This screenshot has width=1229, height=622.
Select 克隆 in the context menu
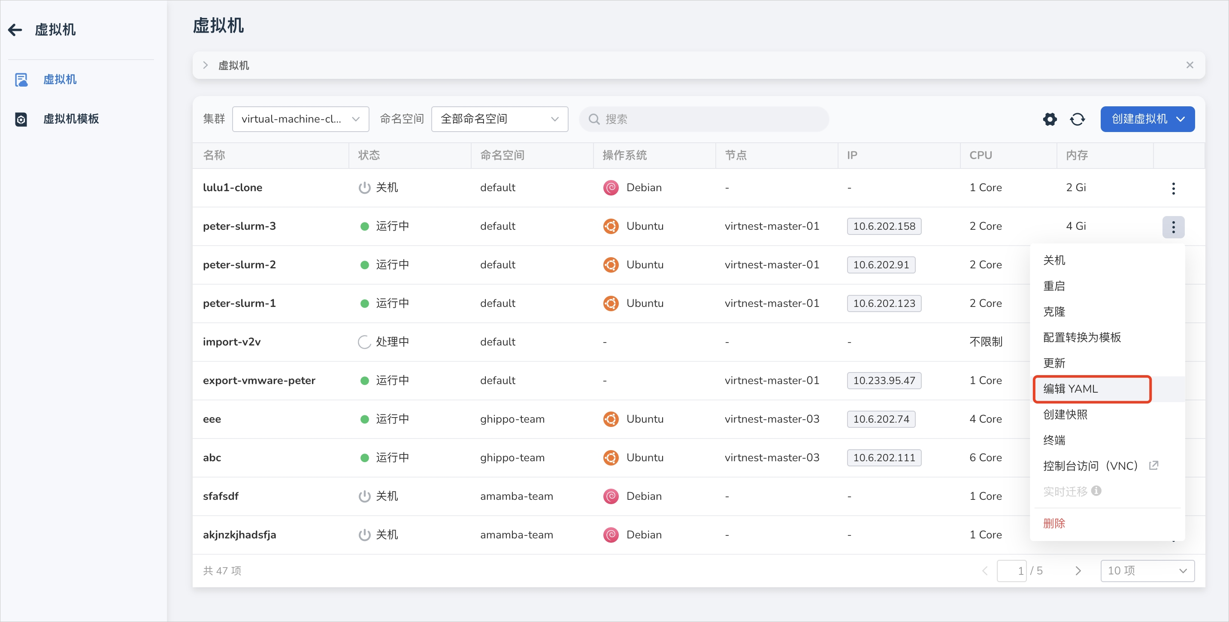[x=1107, y=312]
